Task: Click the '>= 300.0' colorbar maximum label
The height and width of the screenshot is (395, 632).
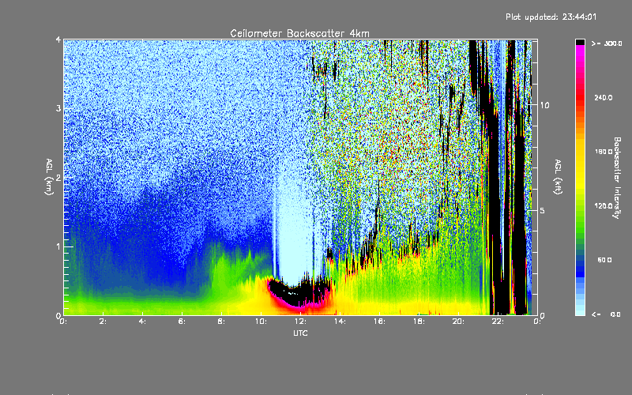Action: [x=607, y=43]
